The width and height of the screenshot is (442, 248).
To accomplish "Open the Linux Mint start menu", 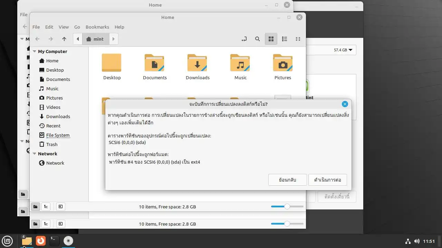I will click(x=8, y=241).
